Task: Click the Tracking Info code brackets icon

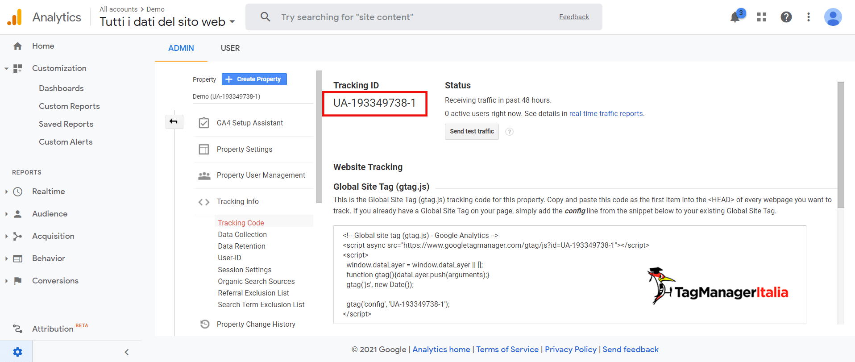Action: click(204, 202)
